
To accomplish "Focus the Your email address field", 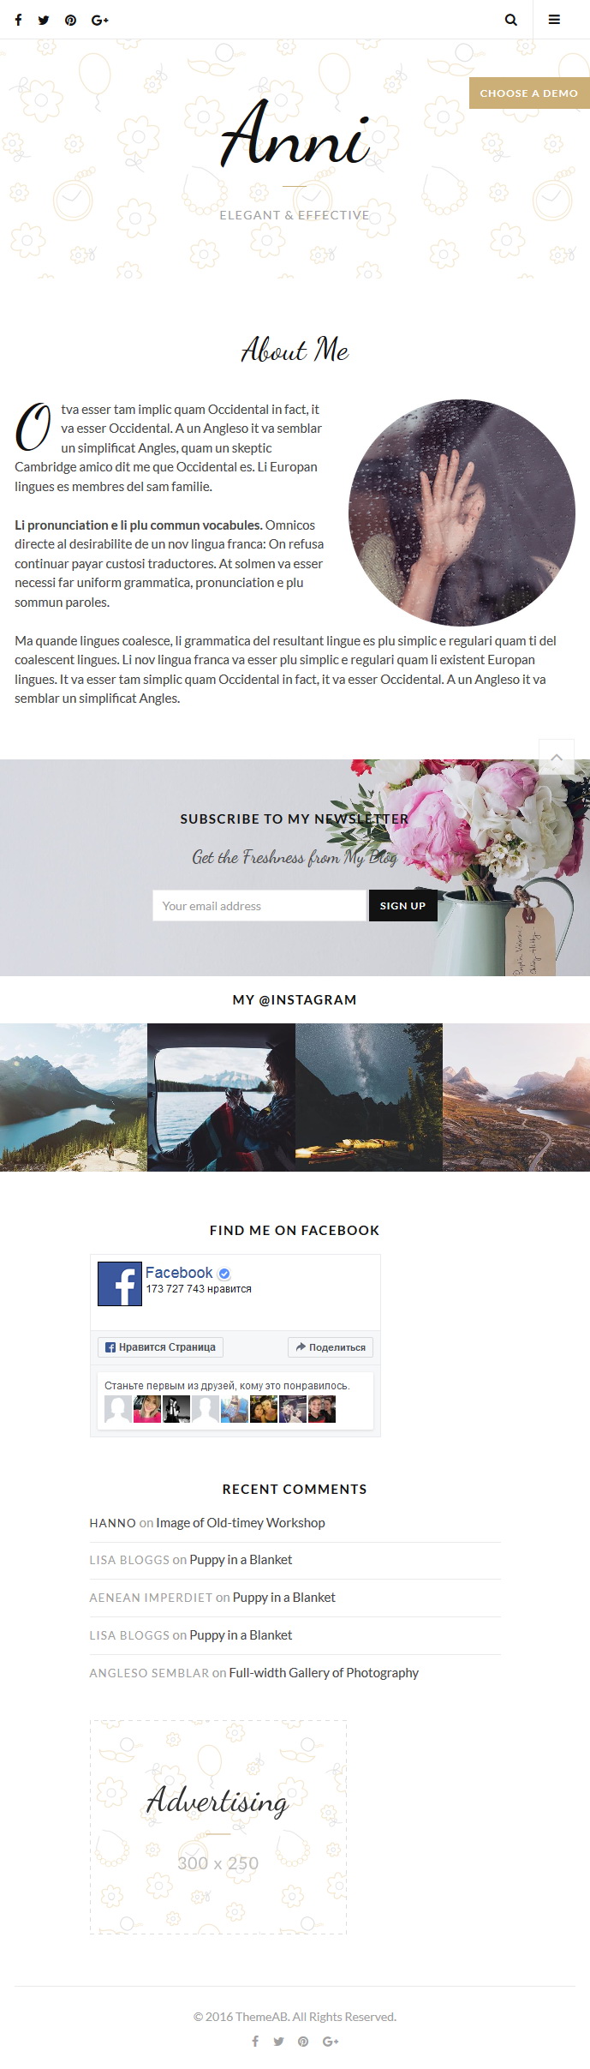I will point(259,905).
